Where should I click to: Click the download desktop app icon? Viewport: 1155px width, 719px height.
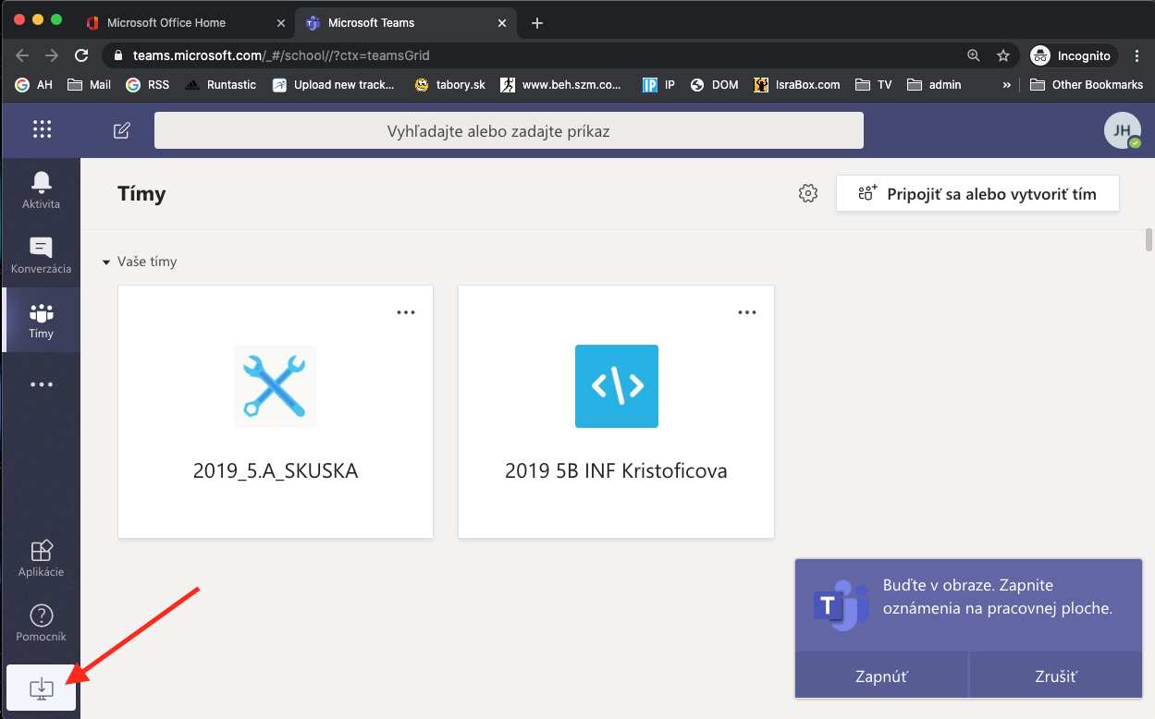[42, 688]
